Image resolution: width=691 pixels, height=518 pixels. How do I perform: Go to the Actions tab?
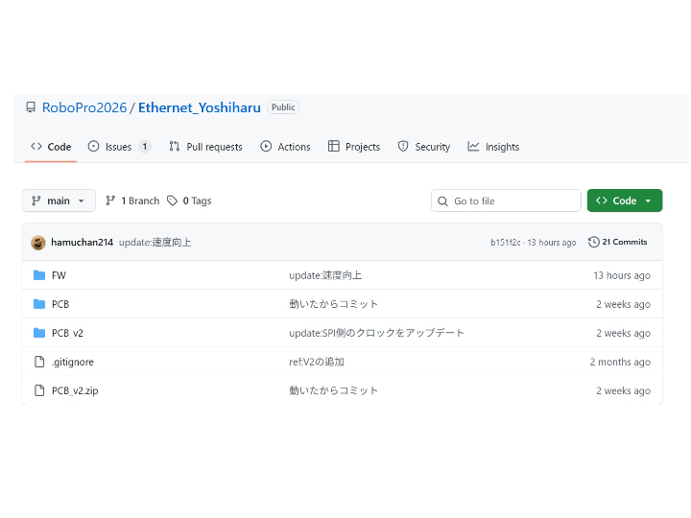click(x=285, y=147)
